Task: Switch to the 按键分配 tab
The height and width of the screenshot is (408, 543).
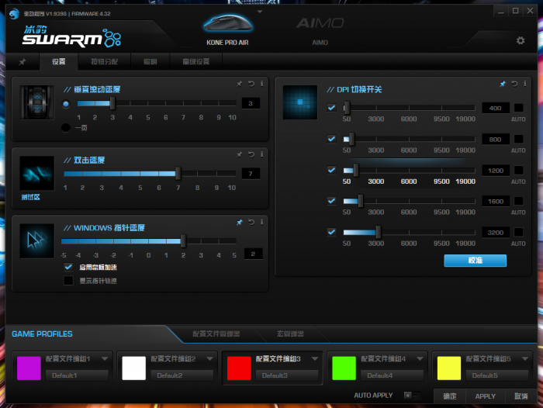Action: point(103,61)
